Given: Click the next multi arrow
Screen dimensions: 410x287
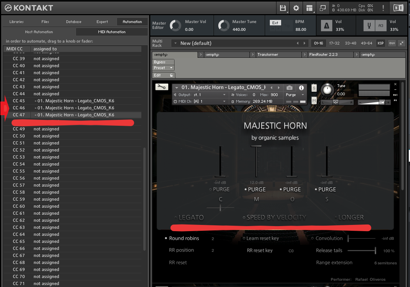Looking at the screenshot, I should [304, 43].
